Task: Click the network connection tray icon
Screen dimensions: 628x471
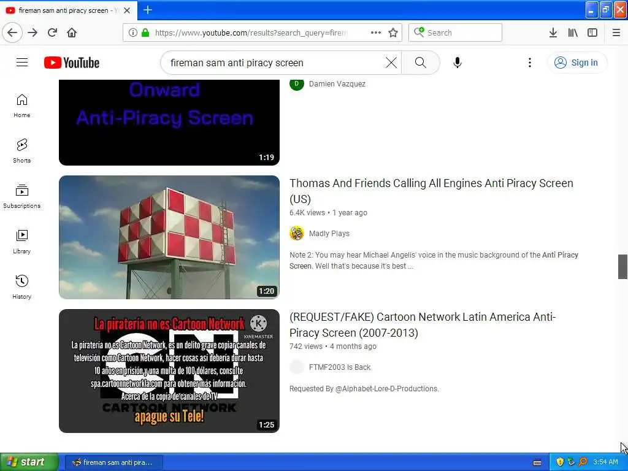Action: 571,462
